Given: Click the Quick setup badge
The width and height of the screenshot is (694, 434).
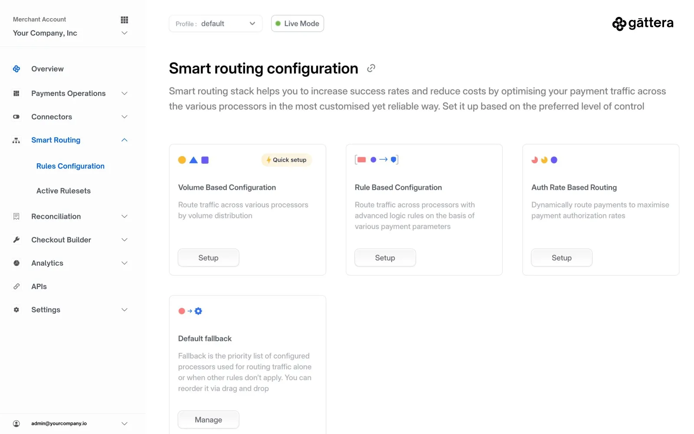Looking at the screenshot, I should (286, 160).
